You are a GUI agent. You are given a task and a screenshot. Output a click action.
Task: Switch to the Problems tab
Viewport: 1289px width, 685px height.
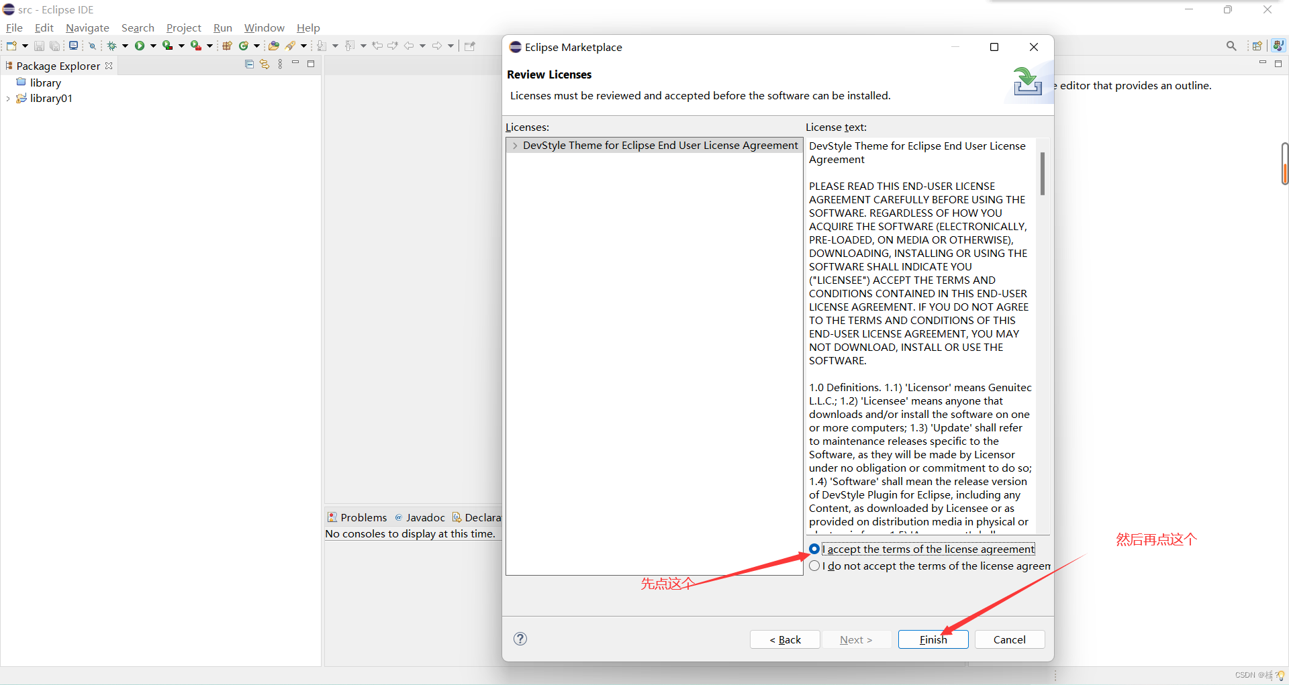pyautogui.click(x=357, y=517)
